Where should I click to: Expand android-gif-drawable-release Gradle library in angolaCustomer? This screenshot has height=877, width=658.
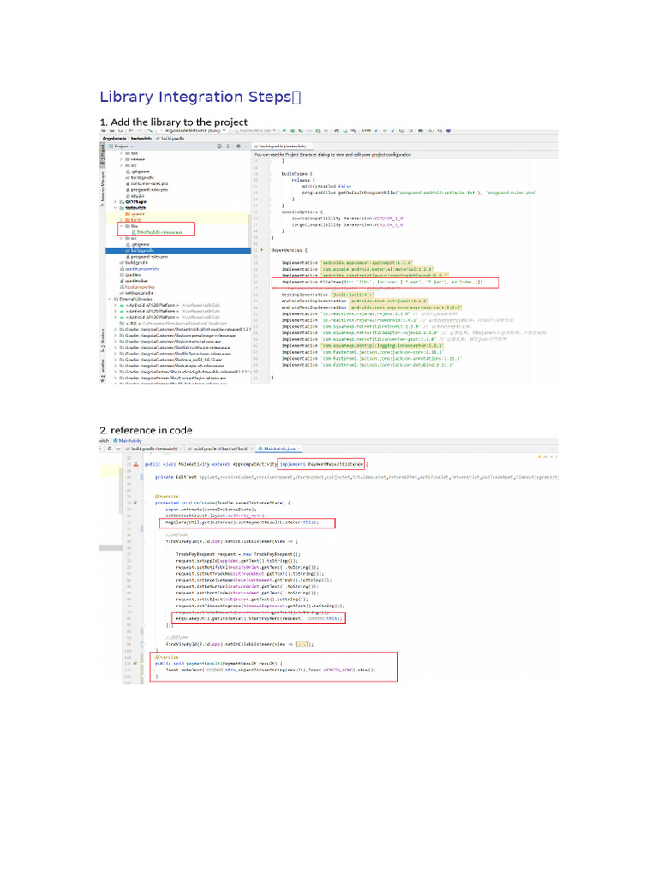pos(116,329)
